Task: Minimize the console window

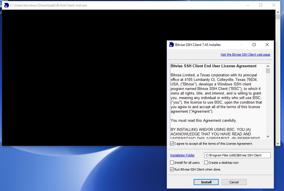Action: (x=248, y=5)
